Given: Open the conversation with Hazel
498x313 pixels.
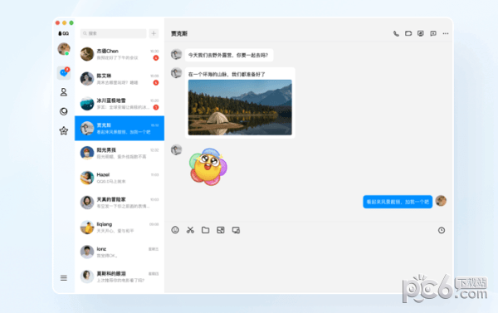Looking at the screenshot, I should 120,178.
